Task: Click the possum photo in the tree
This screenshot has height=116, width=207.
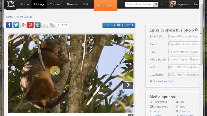Action: coord(71,74)
